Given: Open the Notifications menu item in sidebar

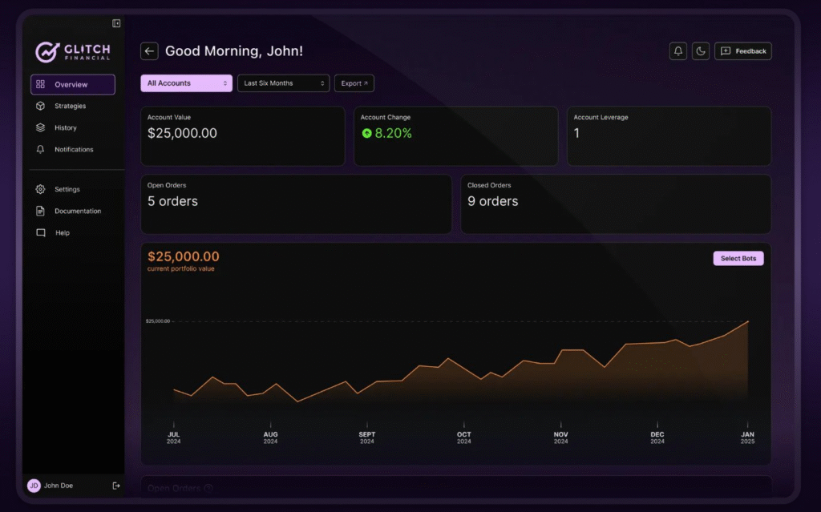Looking at the screenshot, I should (x=73, y=150).
